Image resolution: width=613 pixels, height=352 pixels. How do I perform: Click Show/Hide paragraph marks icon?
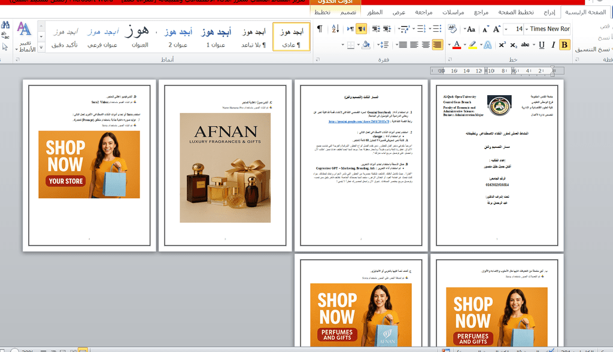point(320,29)
